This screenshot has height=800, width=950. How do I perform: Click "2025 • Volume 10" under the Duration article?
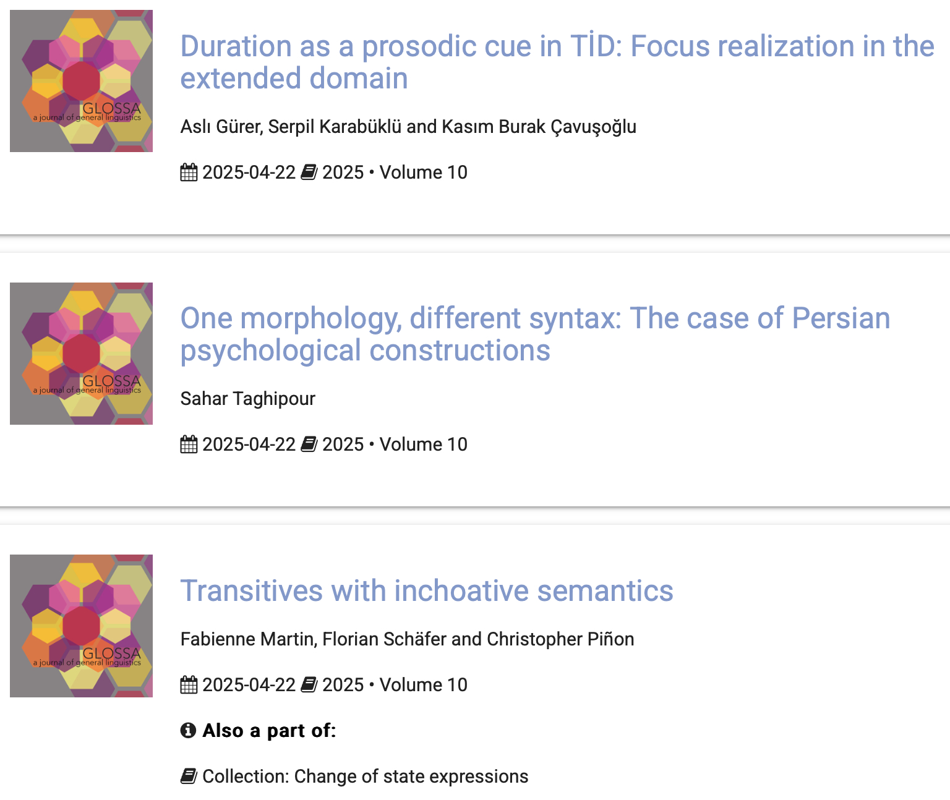(395, 172)
